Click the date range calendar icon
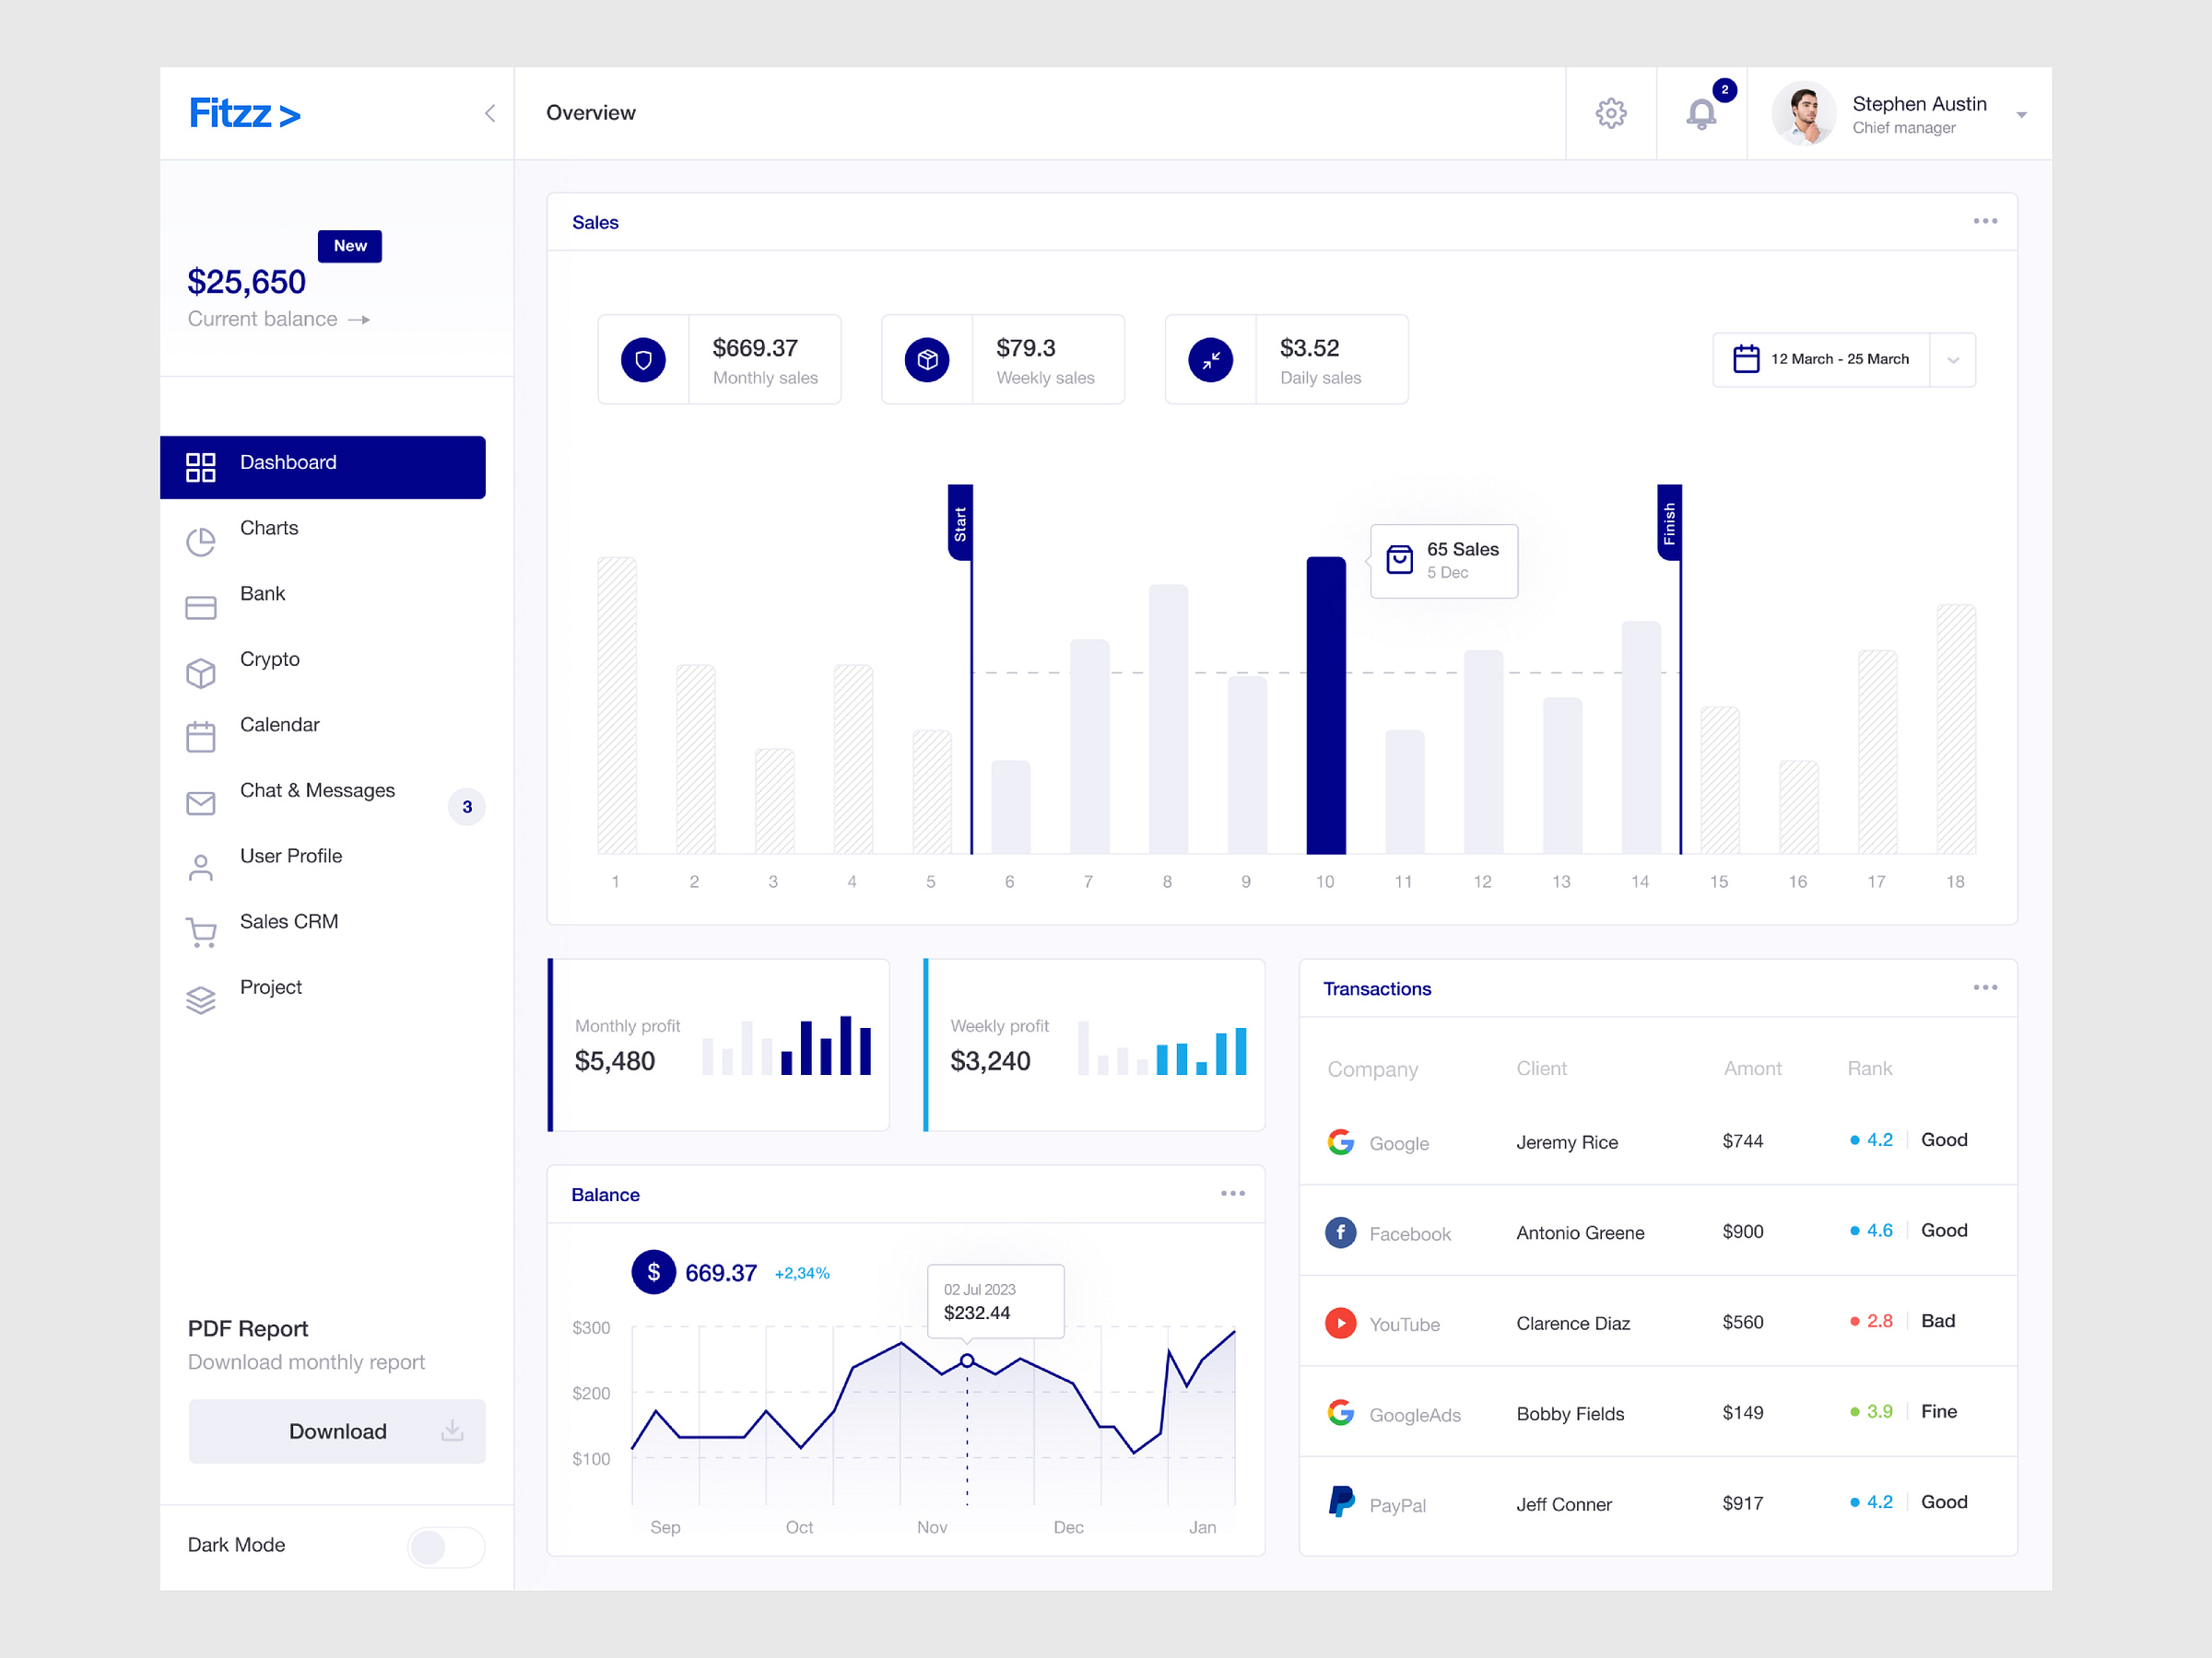 click(x=1746, y=359)
